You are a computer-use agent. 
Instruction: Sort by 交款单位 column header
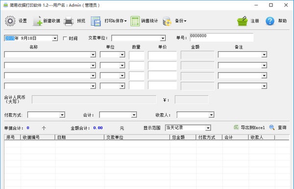tap(137, 137)
